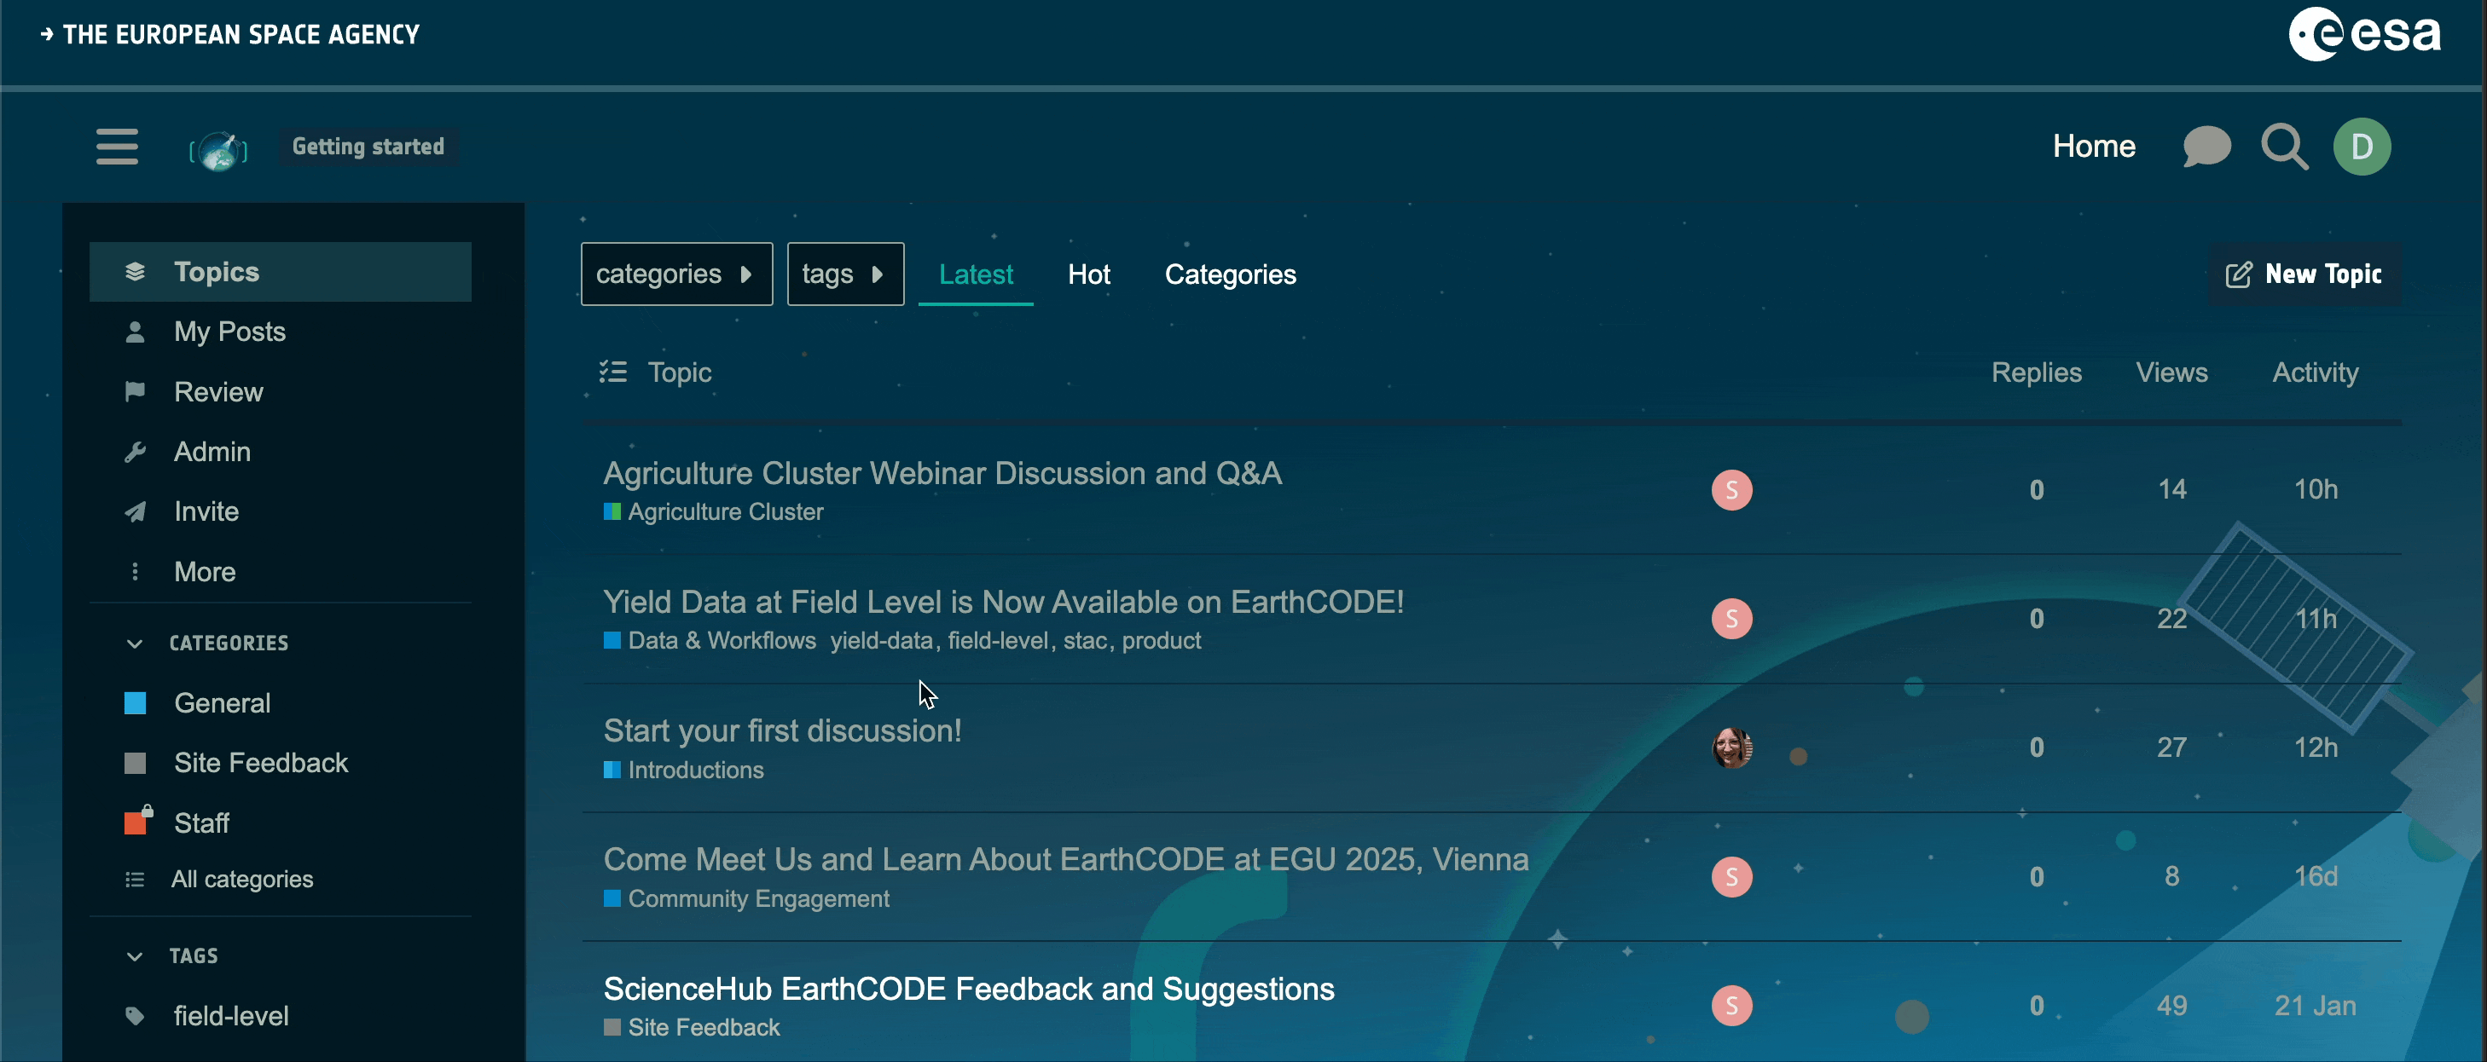
Task: Open the hamburger sidebar menu
Action: (x=117, y=147)
